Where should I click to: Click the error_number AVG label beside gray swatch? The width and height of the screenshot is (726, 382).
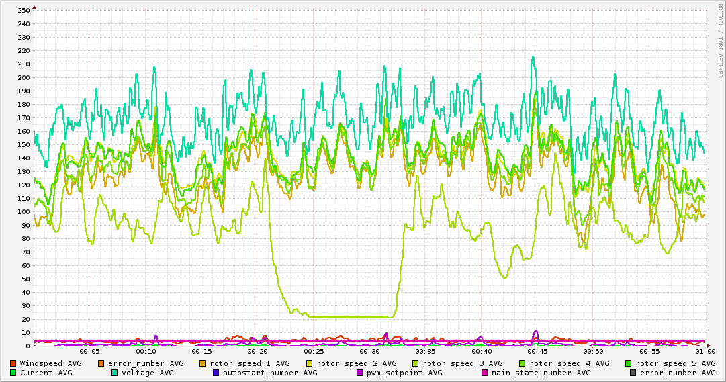coord(678,373)
